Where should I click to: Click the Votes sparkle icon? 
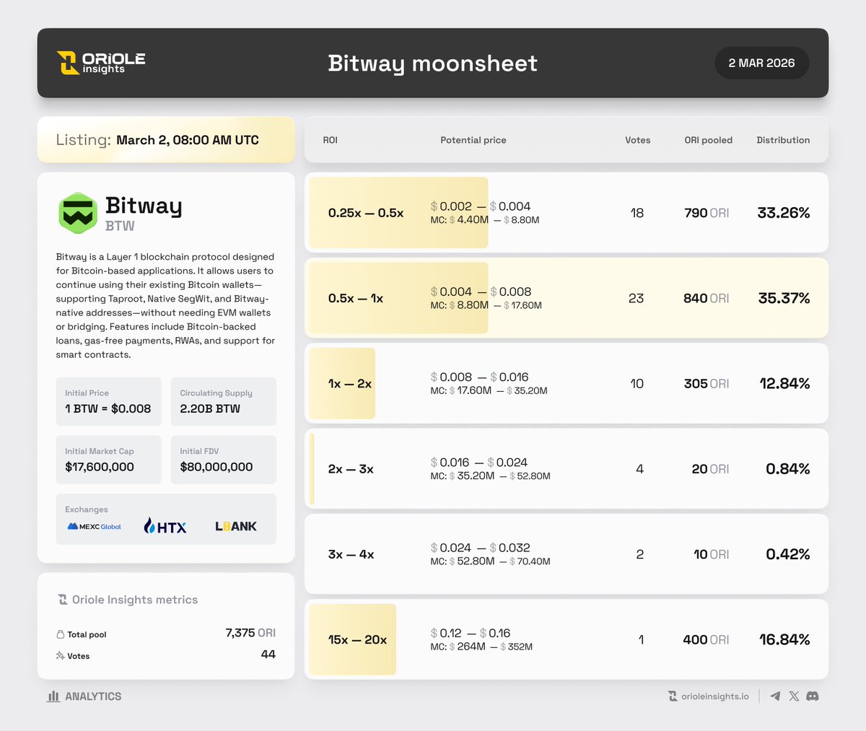(x=61, y=656)
